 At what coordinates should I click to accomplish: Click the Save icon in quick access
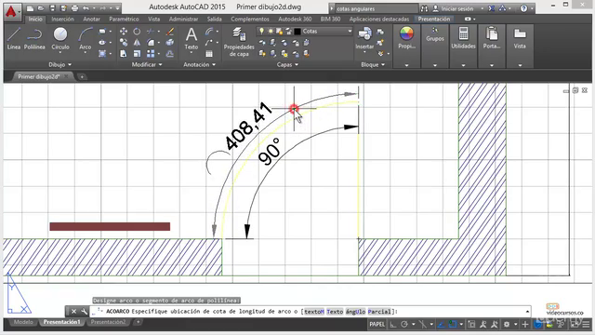(x=52, y=8)
